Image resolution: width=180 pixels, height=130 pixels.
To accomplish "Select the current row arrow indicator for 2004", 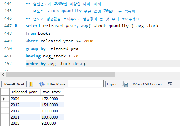I will [4, 99].
